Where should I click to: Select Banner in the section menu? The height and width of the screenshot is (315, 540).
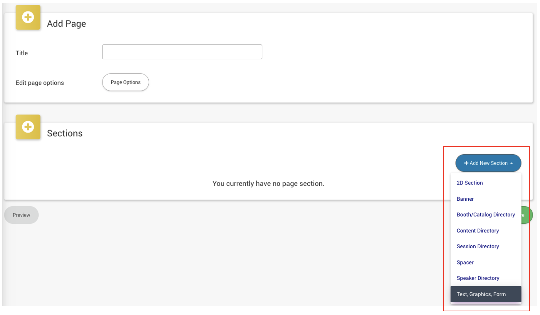pos(486,199)
